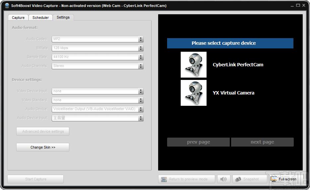Click the speaker volume icon button
This screenshot has height=190, width=310.
[x=223, y=179]
